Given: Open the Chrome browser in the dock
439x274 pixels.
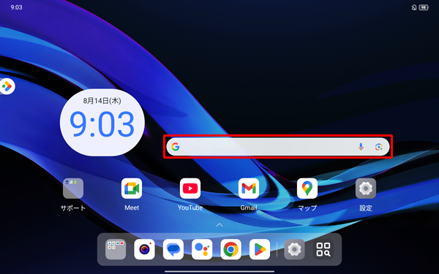Looking at the screenshot, I should 231,249.
